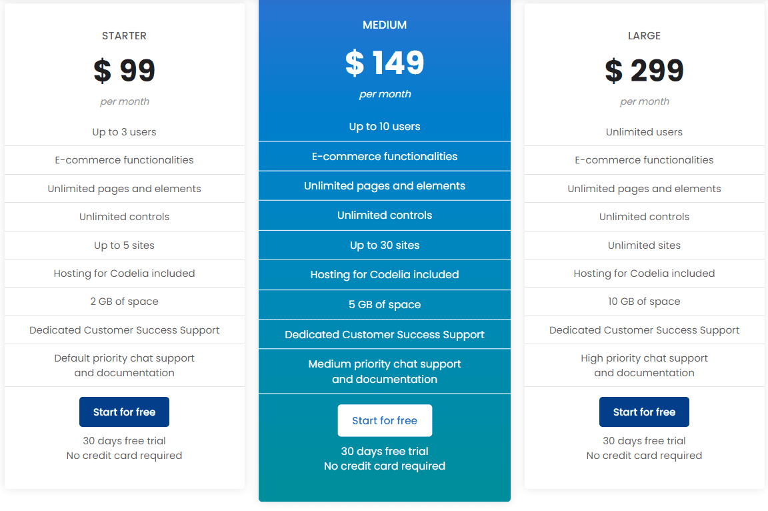
Task: Click the $ 149 price
Action: pyautogui.click(x=385, y=63)
